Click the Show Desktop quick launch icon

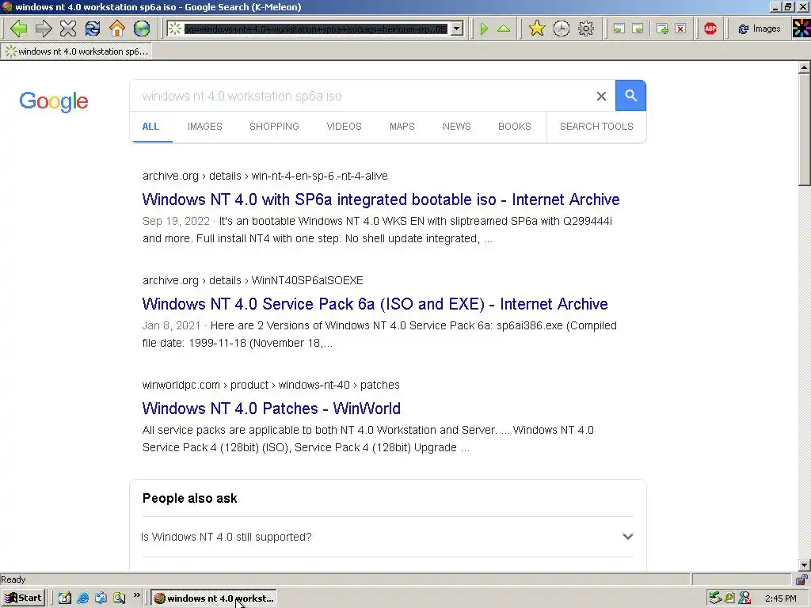(65, 598)
